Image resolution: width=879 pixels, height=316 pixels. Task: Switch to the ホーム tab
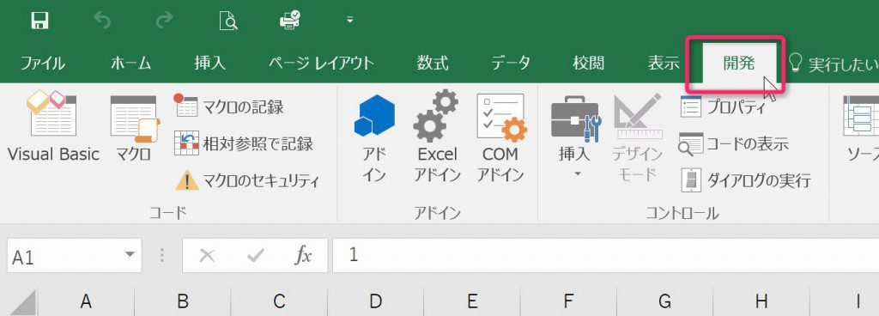(130, 63)
